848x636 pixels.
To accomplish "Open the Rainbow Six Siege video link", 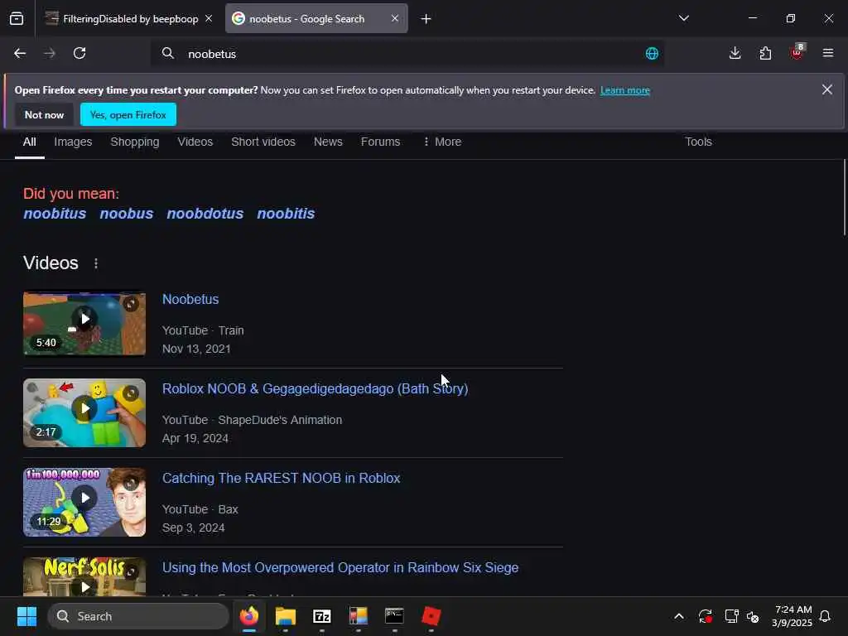I will (340, 568).
